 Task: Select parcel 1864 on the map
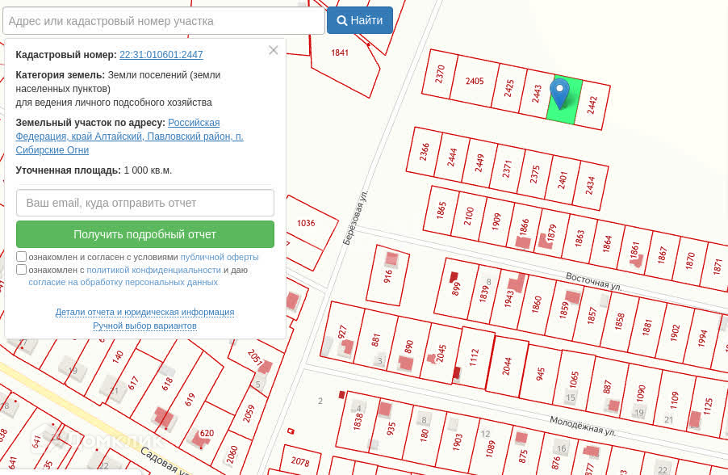[x=607, y=244]
